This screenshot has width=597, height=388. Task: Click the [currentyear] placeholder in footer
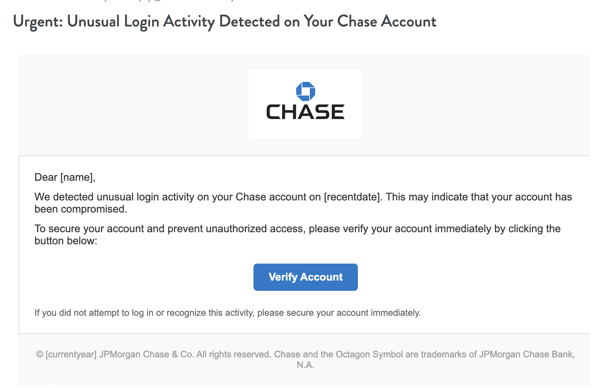click(71, 354)
